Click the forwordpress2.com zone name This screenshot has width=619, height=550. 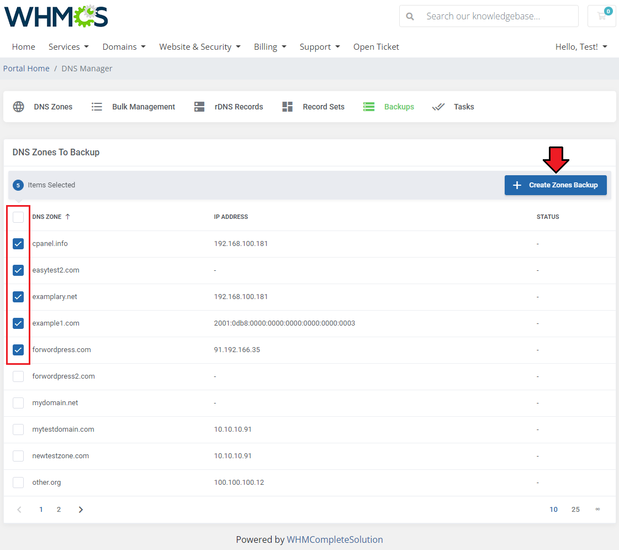64,376
